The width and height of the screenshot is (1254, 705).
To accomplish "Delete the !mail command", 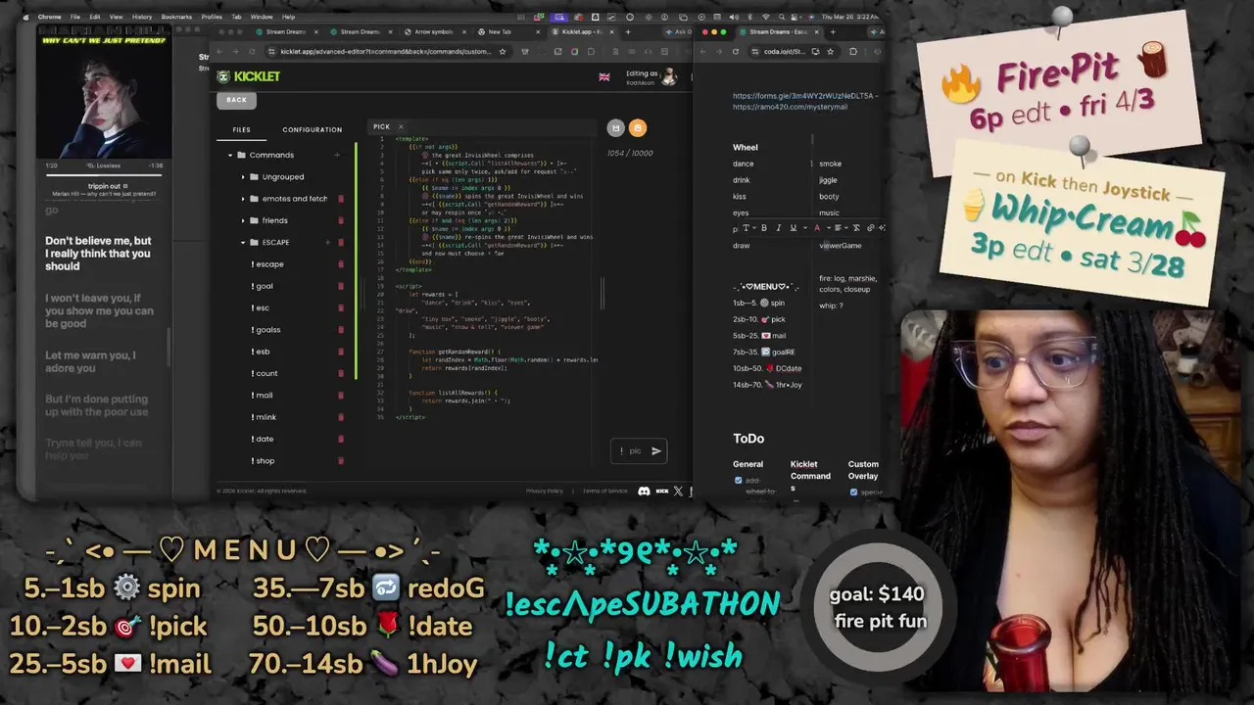I will point(341,396).
